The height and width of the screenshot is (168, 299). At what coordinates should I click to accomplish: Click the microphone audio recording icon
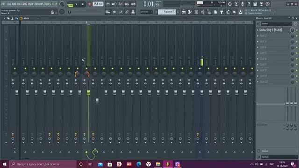(242, 4)
